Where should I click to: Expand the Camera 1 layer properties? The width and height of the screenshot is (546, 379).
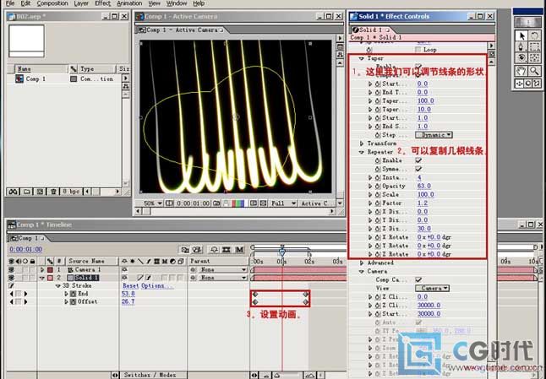42,270
